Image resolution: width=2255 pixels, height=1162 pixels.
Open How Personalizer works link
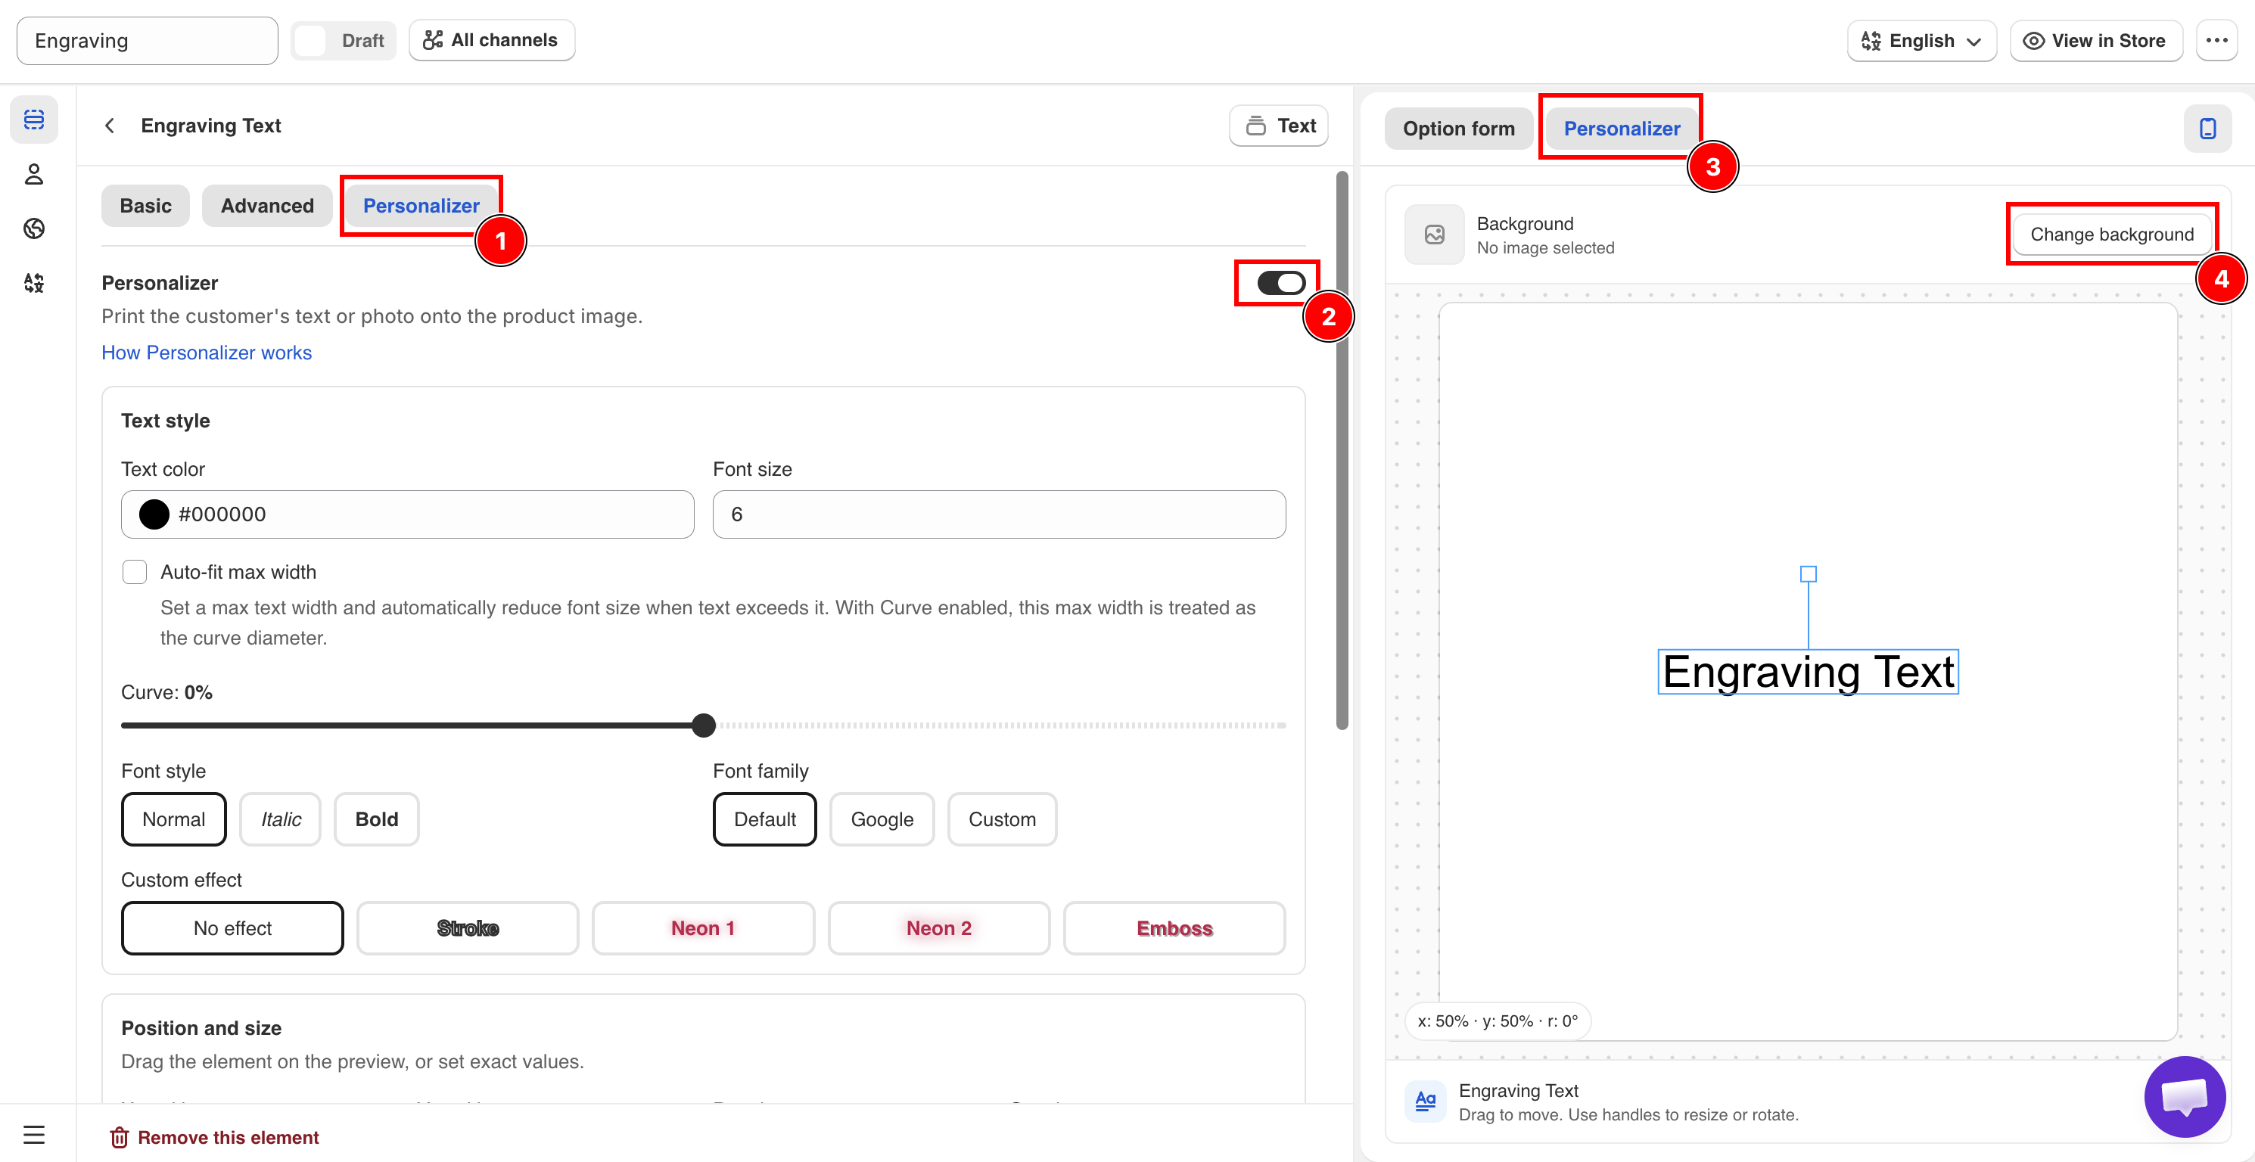[207, 353]
